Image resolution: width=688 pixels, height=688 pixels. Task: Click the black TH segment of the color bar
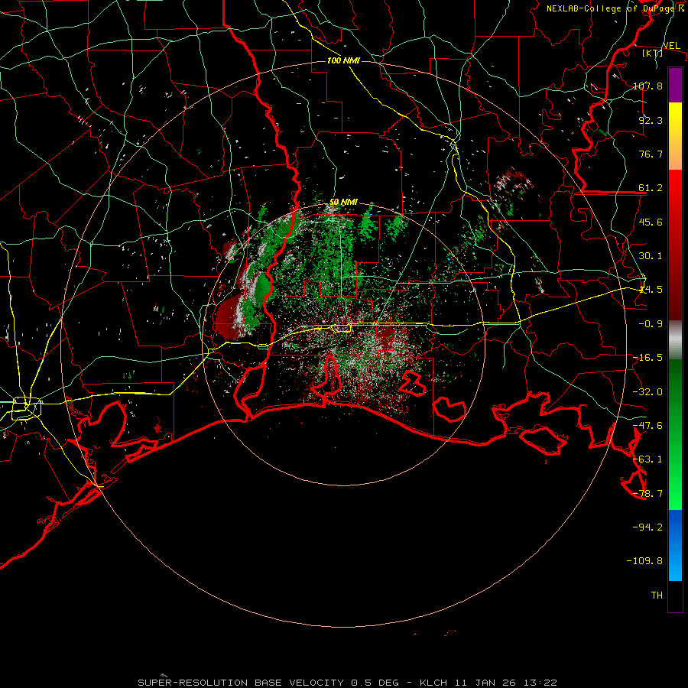pyautogui.click(x=675, y=596)
